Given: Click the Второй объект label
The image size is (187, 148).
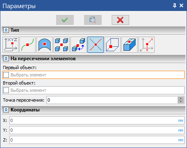Looking at the screenshot, I should coord(19,83).
